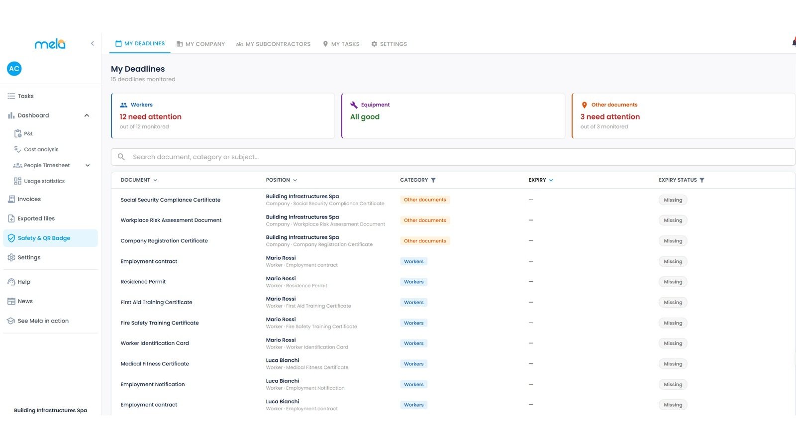Sort by Position column
The height and width of the screenshot is (448, 796).
282,180
